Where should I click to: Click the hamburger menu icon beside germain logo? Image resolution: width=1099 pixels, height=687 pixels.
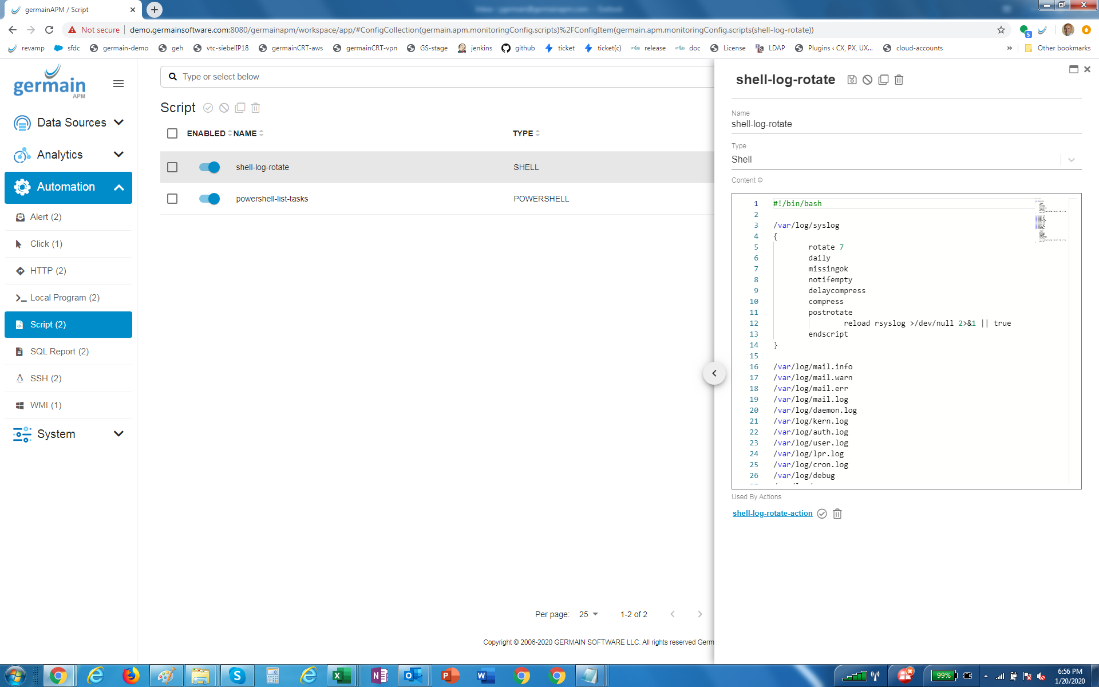click(118, 84)
